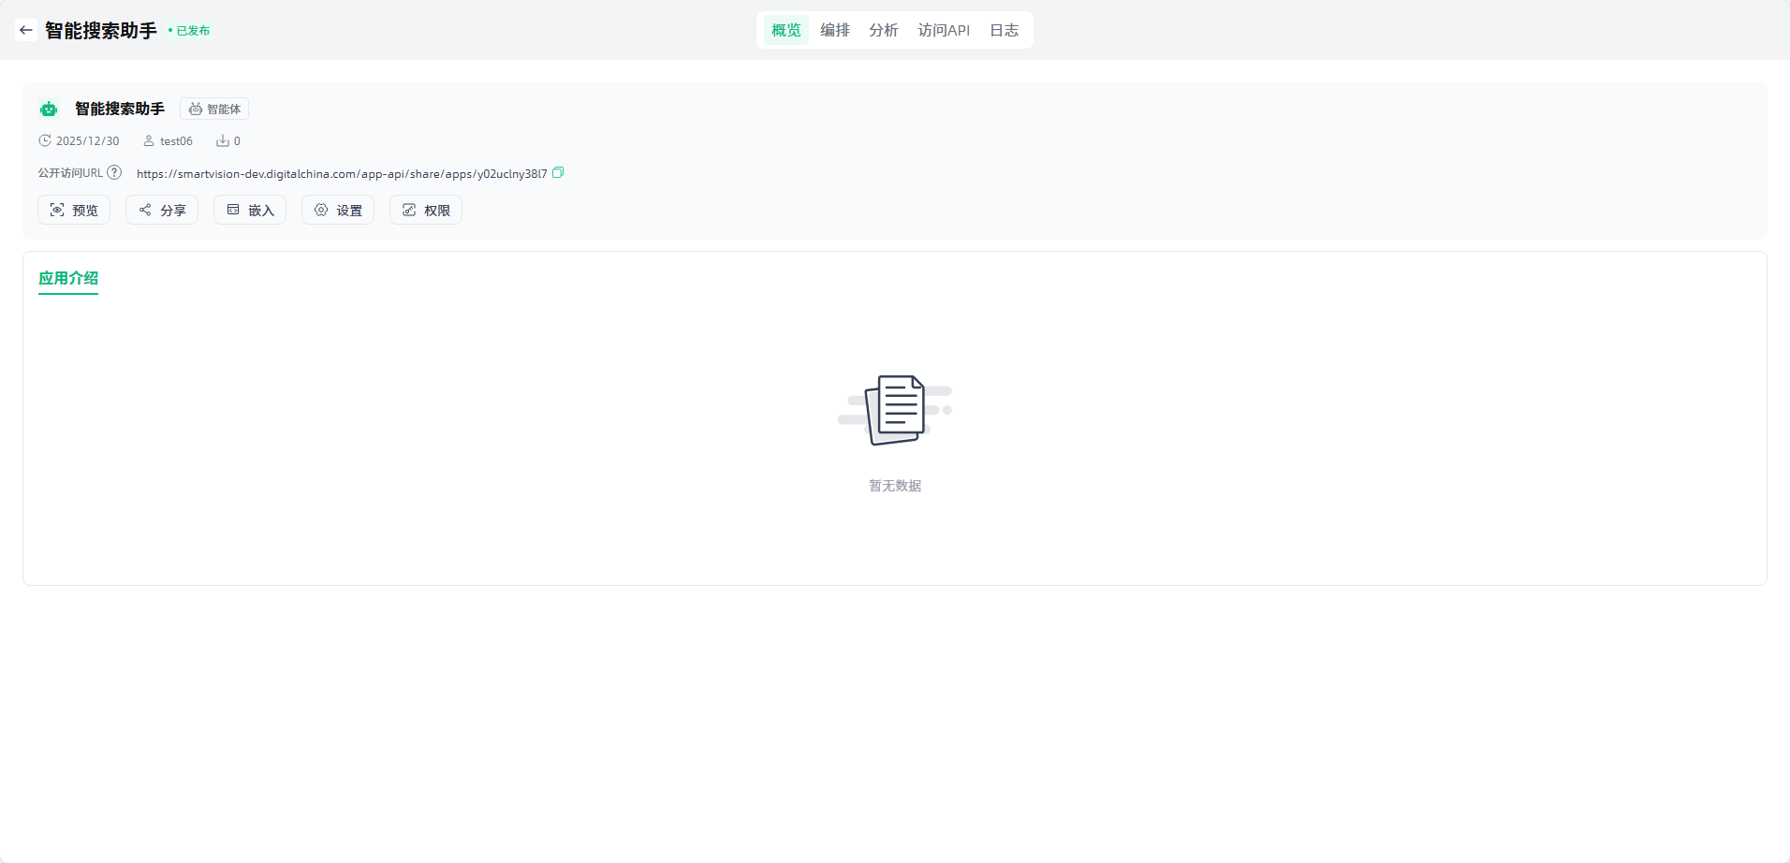
Task: Click the back arrow icon
Action: click(x=26, y=30)
